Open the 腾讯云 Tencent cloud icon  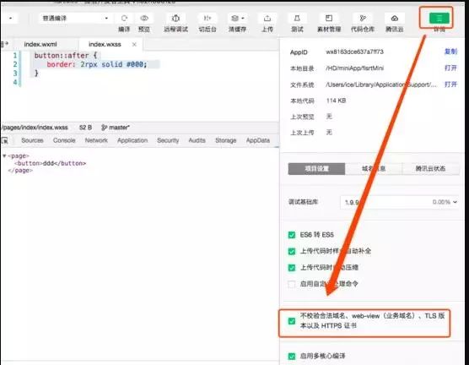coord(395,19)
